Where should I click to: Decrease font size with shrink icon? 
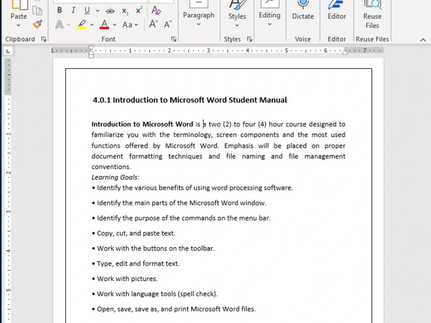point(168,24)
